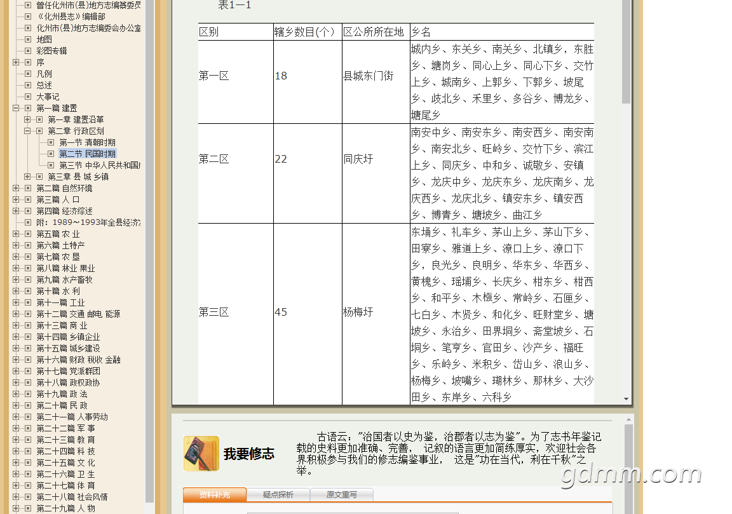Open 凡例 entry
This screenshot has height=514, width=732.
click(44, 74)
